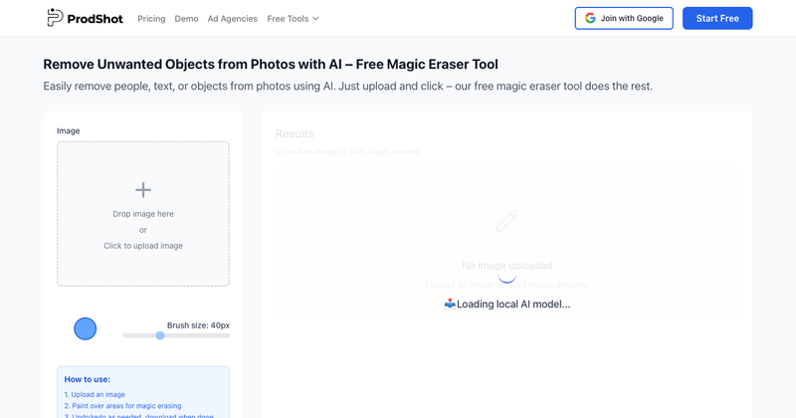Image resolution: width=796 pixels, height=418 pixels.
Task: Go to Ad Agencies
Action: (233, 19)
